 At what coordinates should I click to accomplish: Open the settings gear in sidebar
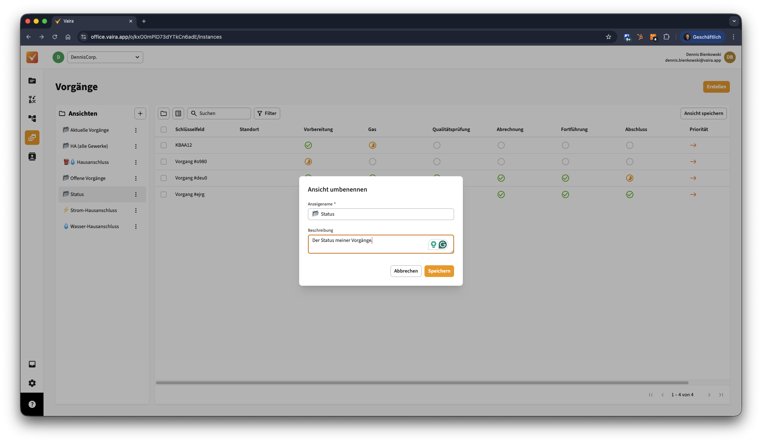coord(32,383)
